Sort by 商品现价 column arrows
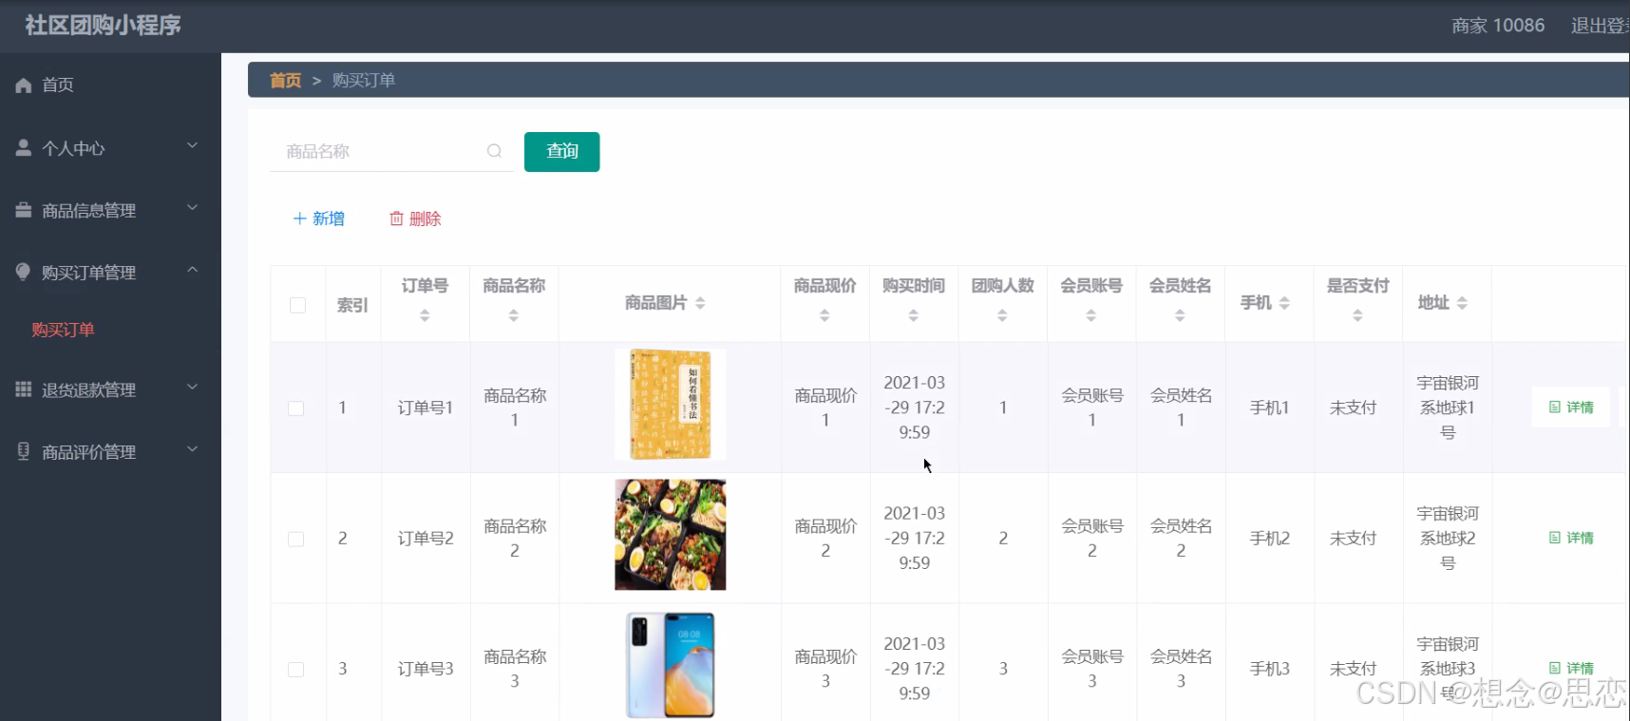This screenshot has width=1630, height=721. point(824,315)
